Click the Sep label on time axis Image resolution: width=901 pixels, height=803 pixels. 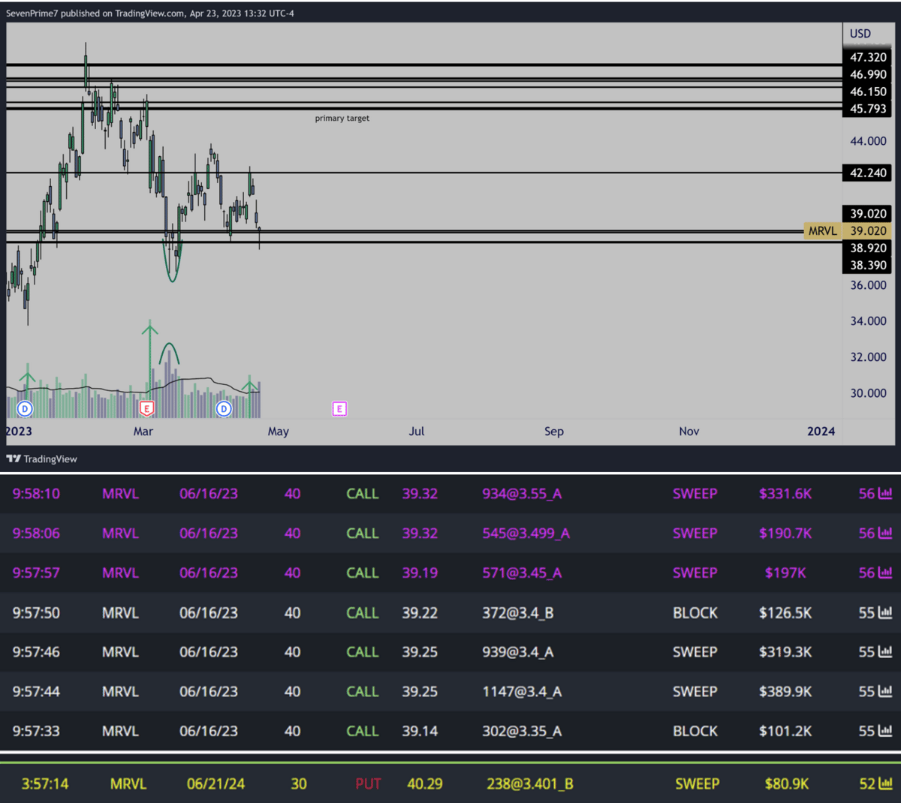coord(554,432)
